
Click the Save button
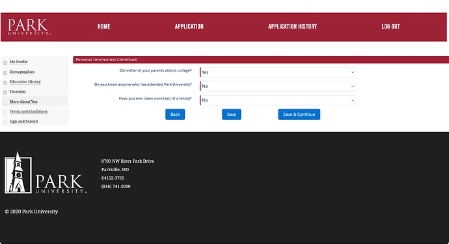coord(232,115)
